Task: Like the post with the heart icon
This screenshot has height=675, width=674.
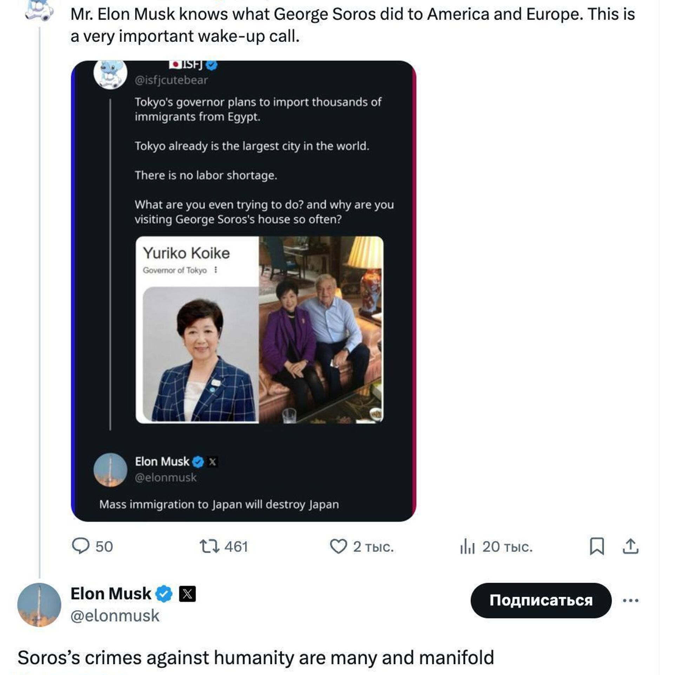Action: 338,546
